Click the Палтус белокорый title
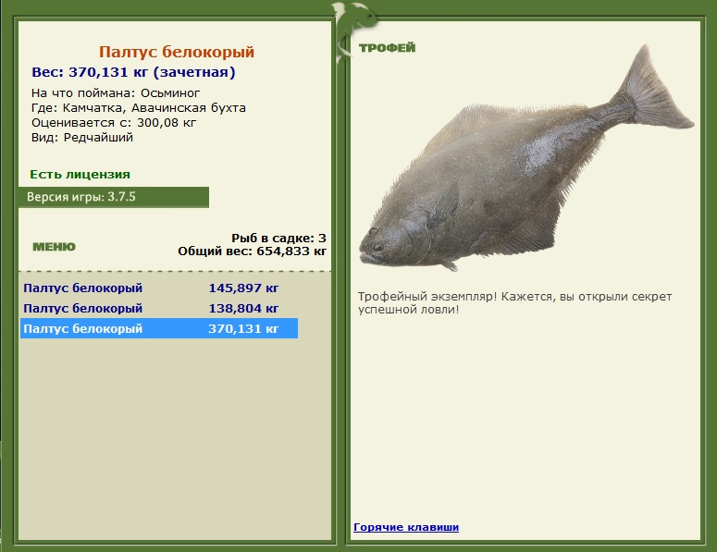Image resolution: width=717 pixels, height=552 pixels. pos(177,52)
